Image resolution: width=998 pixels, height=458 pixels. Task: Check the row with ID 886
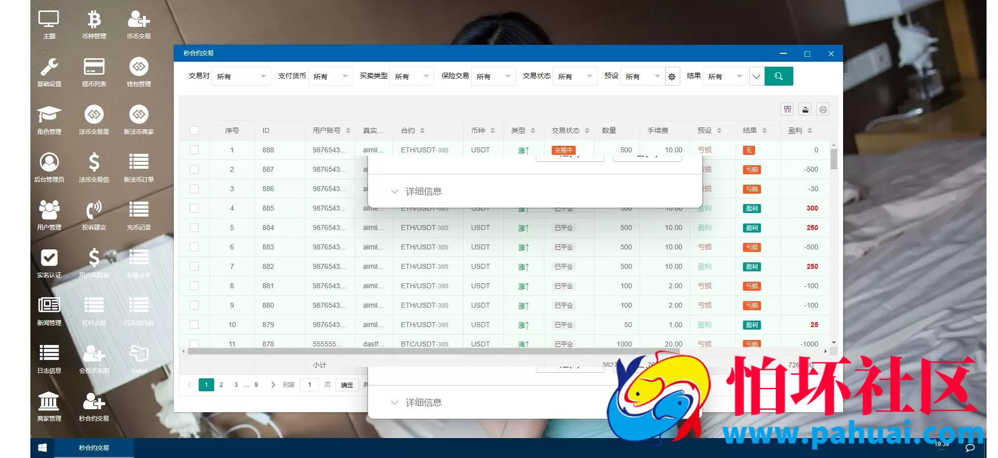point(194,189)
